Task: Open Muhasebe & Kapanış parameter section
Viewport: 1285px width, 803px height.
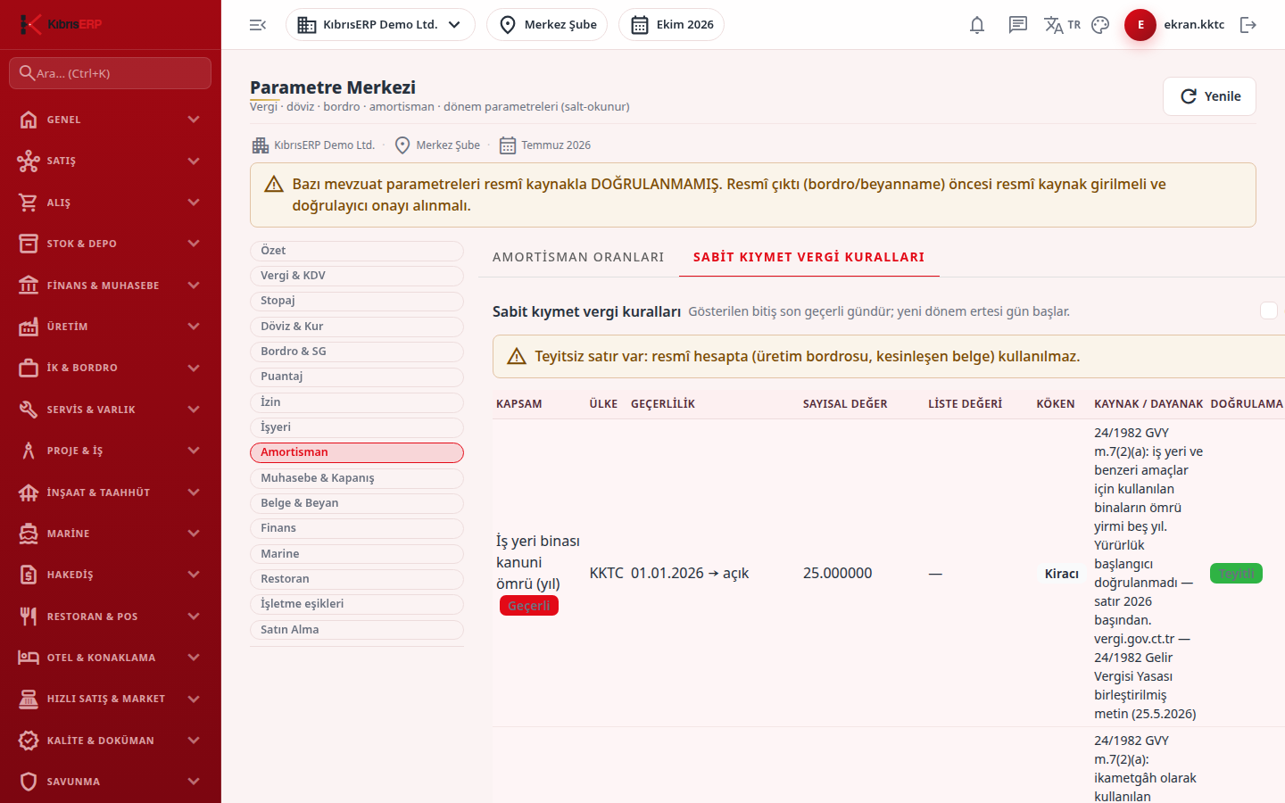Action: (357, 478)
